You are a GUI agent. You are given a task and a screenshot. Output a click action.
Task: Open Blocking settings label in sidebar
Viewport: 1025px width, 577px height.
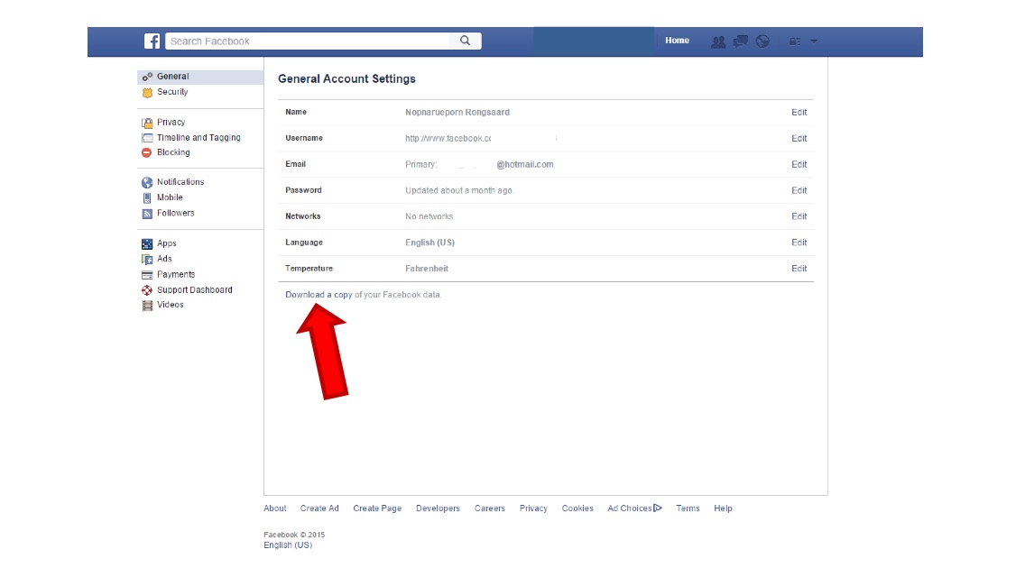[x=173, y=152]
